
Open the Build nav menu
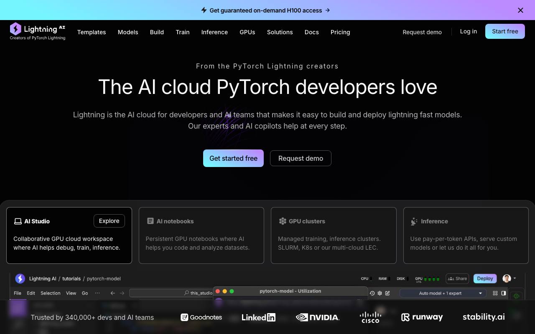[x=157, y=32]
